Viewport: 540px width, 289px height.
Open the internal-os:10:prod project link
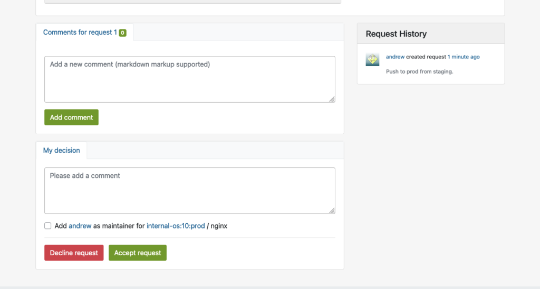click(x=176, y=226)
